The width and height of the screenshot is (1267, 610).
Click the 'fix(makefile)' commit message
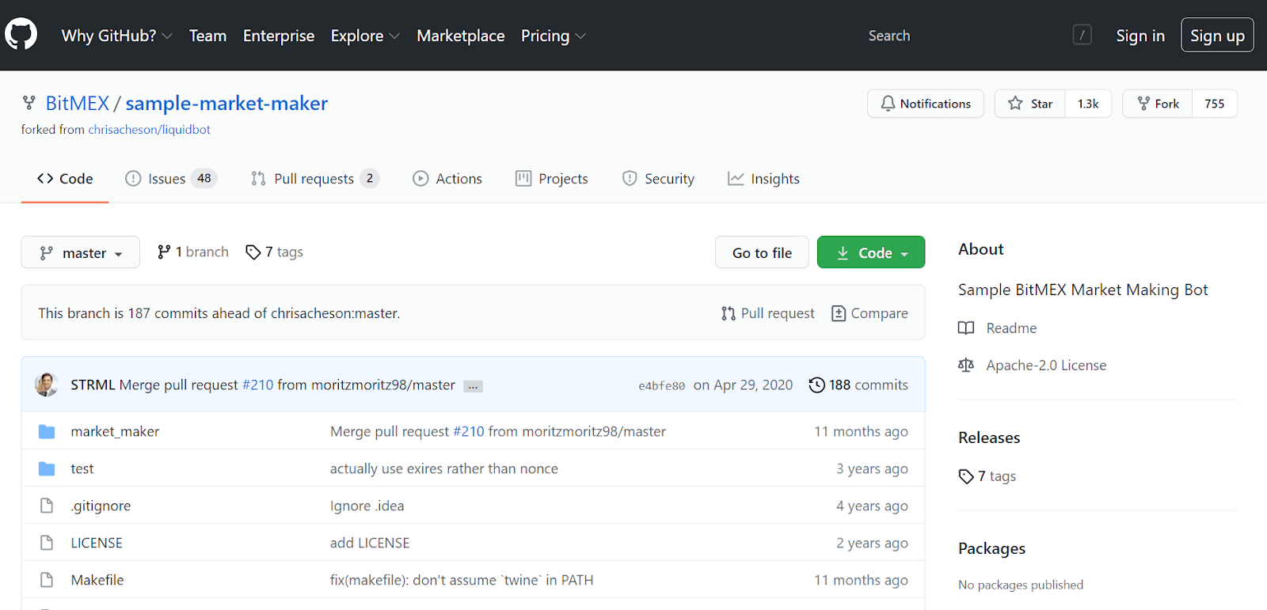(x=462, y=580)
